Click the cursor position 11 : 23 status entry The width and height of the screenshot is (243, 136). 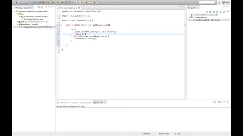pyautogui.click(x=177, y=134)
